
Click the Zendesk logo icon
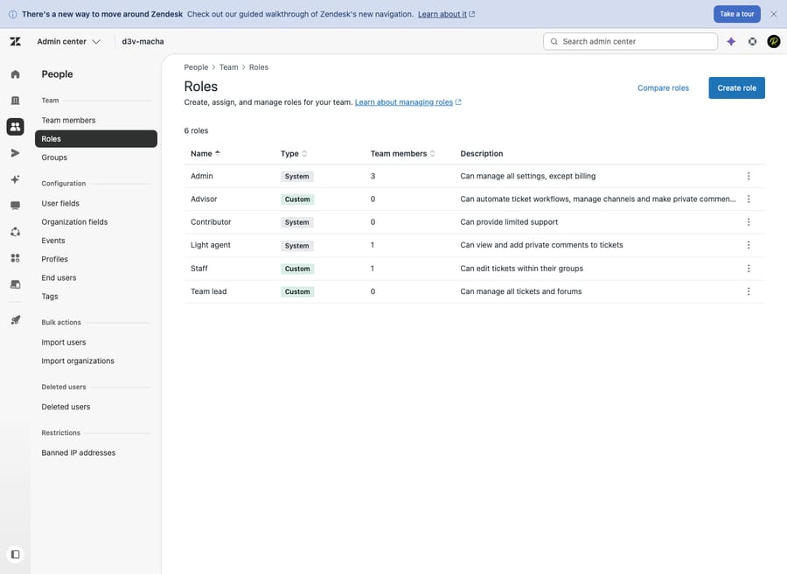(x=15, y=41)
